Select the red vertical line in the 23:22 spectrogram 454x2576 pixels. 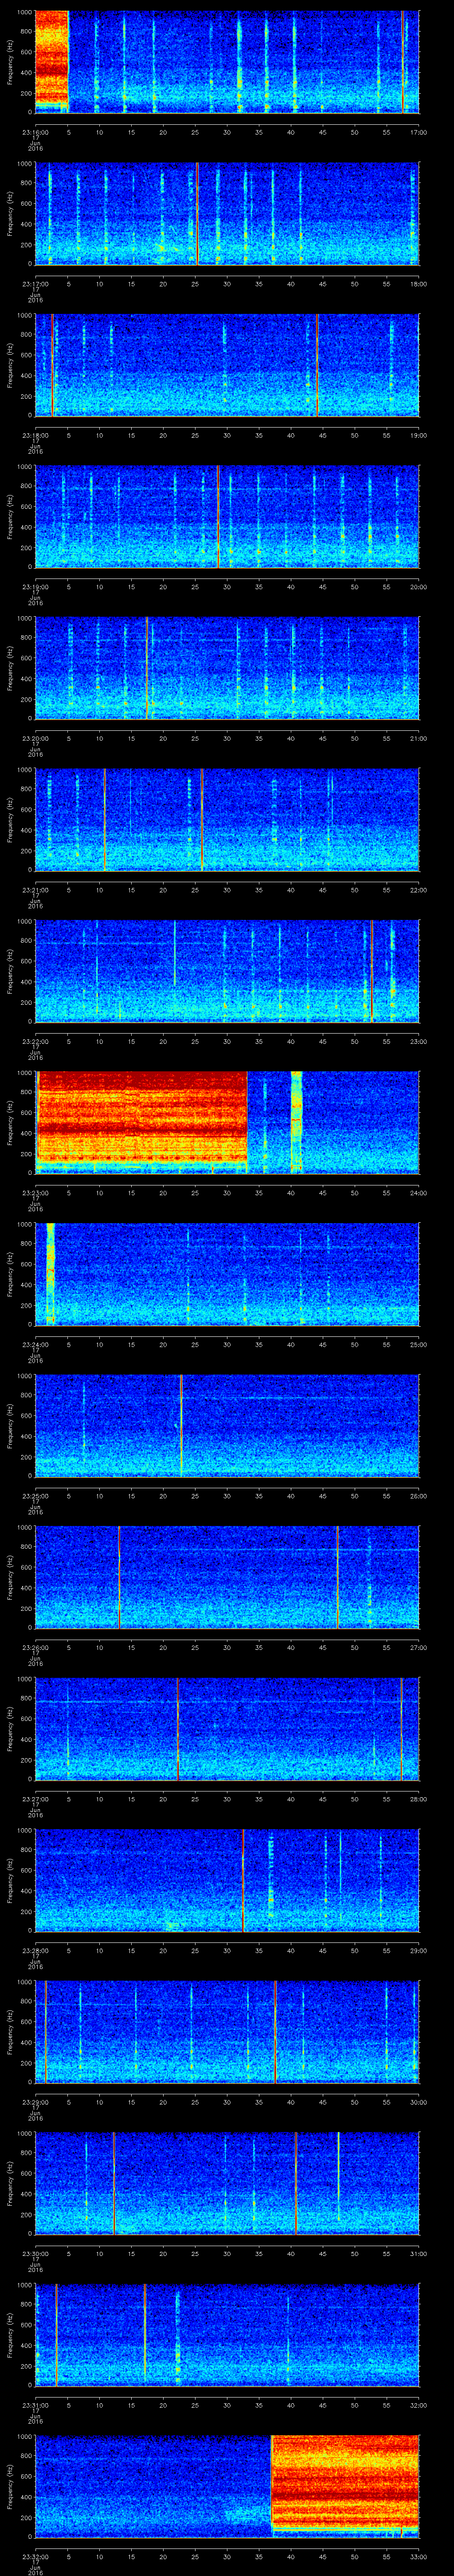pyautogui.click(x=371, y=970)
